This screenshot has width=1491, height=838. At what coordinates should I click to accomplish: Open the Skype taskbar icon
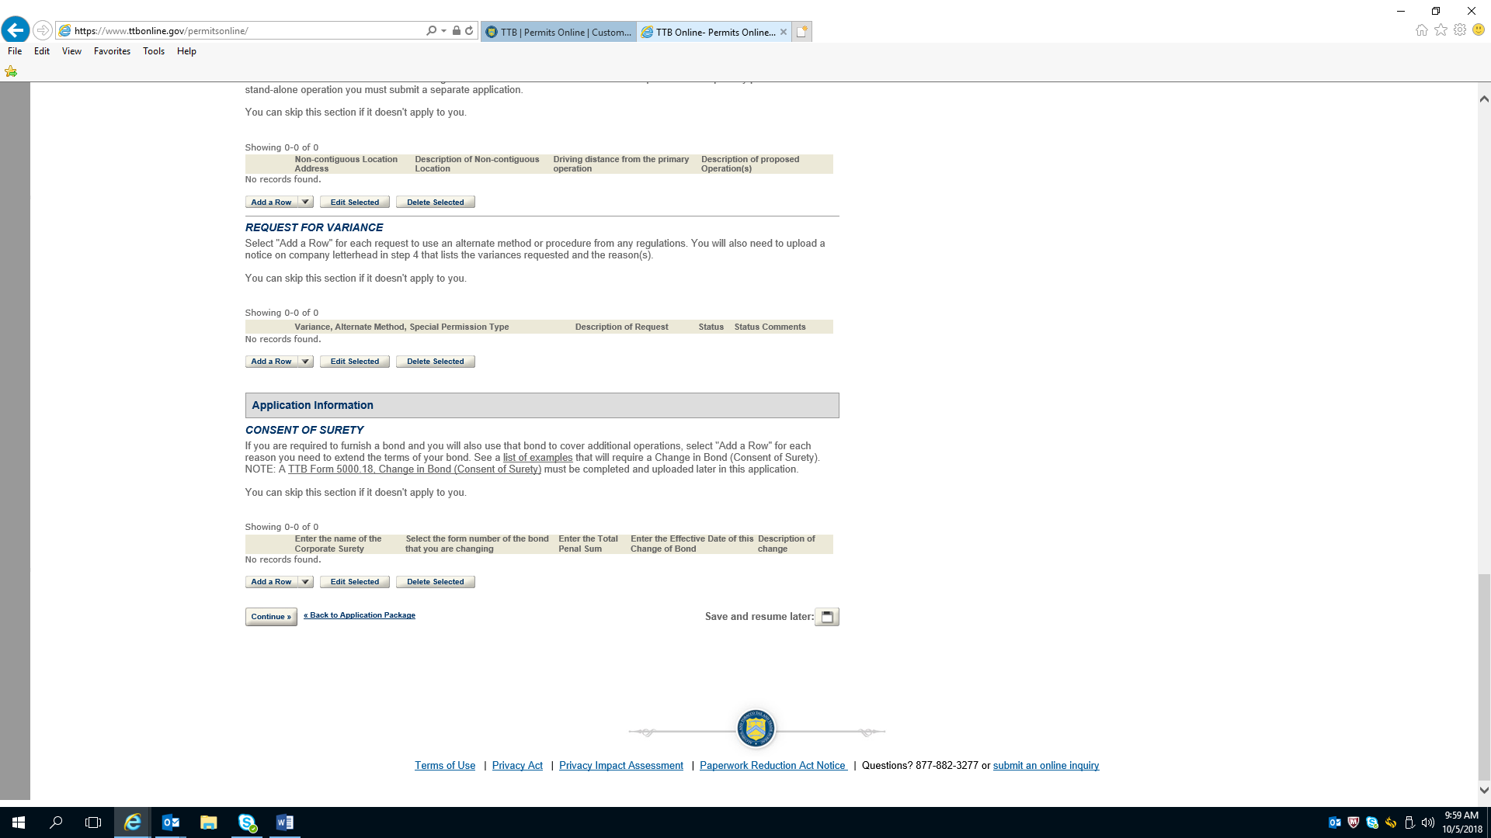(x=247, y=822)
